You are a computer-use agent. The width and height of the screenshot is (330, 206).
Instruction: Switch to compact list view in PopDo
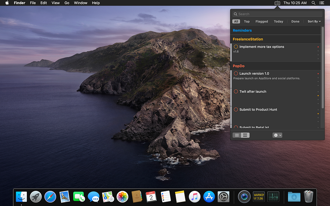coord(237,135)
